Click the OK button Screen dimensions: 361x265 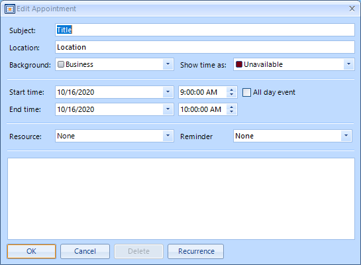[31, 251]
